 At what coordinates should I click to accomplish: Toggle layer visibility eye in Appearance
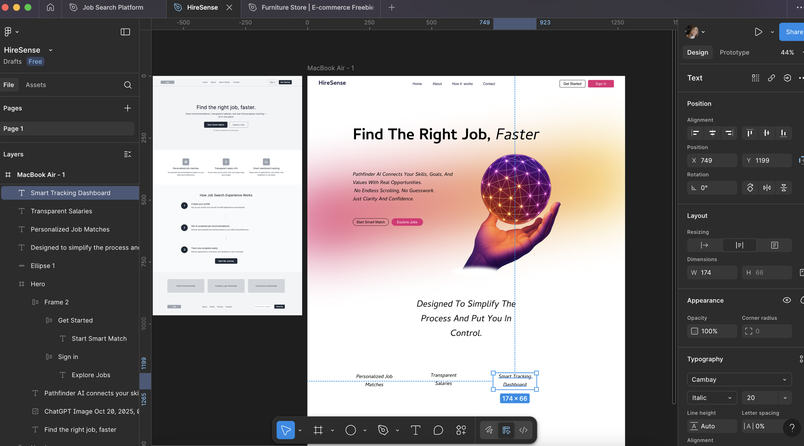point(787,300)
